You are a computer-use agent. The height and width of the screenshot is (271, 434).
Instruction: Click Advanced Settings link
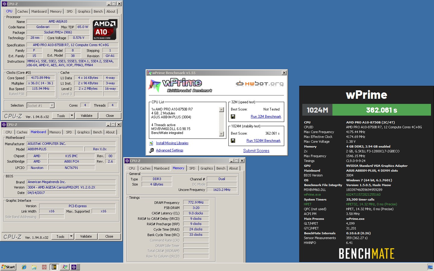(170, 150)
